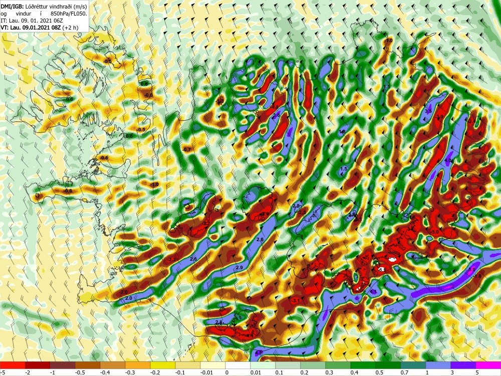Select the '1.1' value label
The width and height of the screenshot is (501, 376).
pos(387,87)
